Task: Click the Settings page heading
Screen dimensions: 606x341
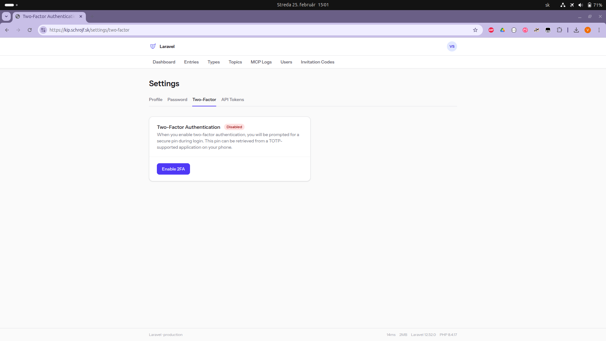Action: [164, 84]
